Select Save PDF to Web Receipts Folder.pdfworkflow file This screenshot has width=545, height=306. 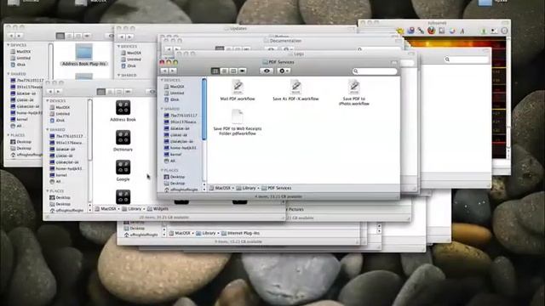coord(238,122)
